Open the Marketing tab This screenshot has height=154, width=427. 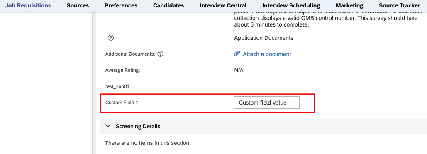point(349,5)
